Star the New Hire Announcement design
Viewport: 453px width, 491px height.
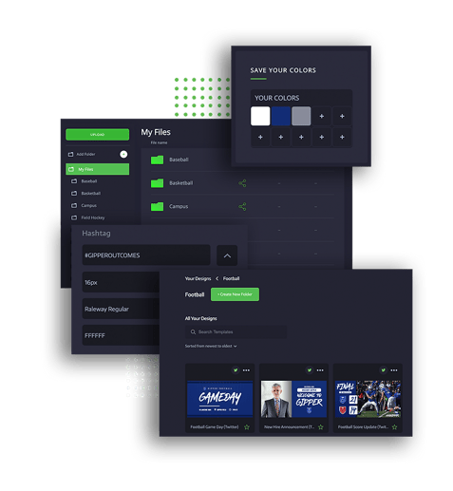(321, 427)
